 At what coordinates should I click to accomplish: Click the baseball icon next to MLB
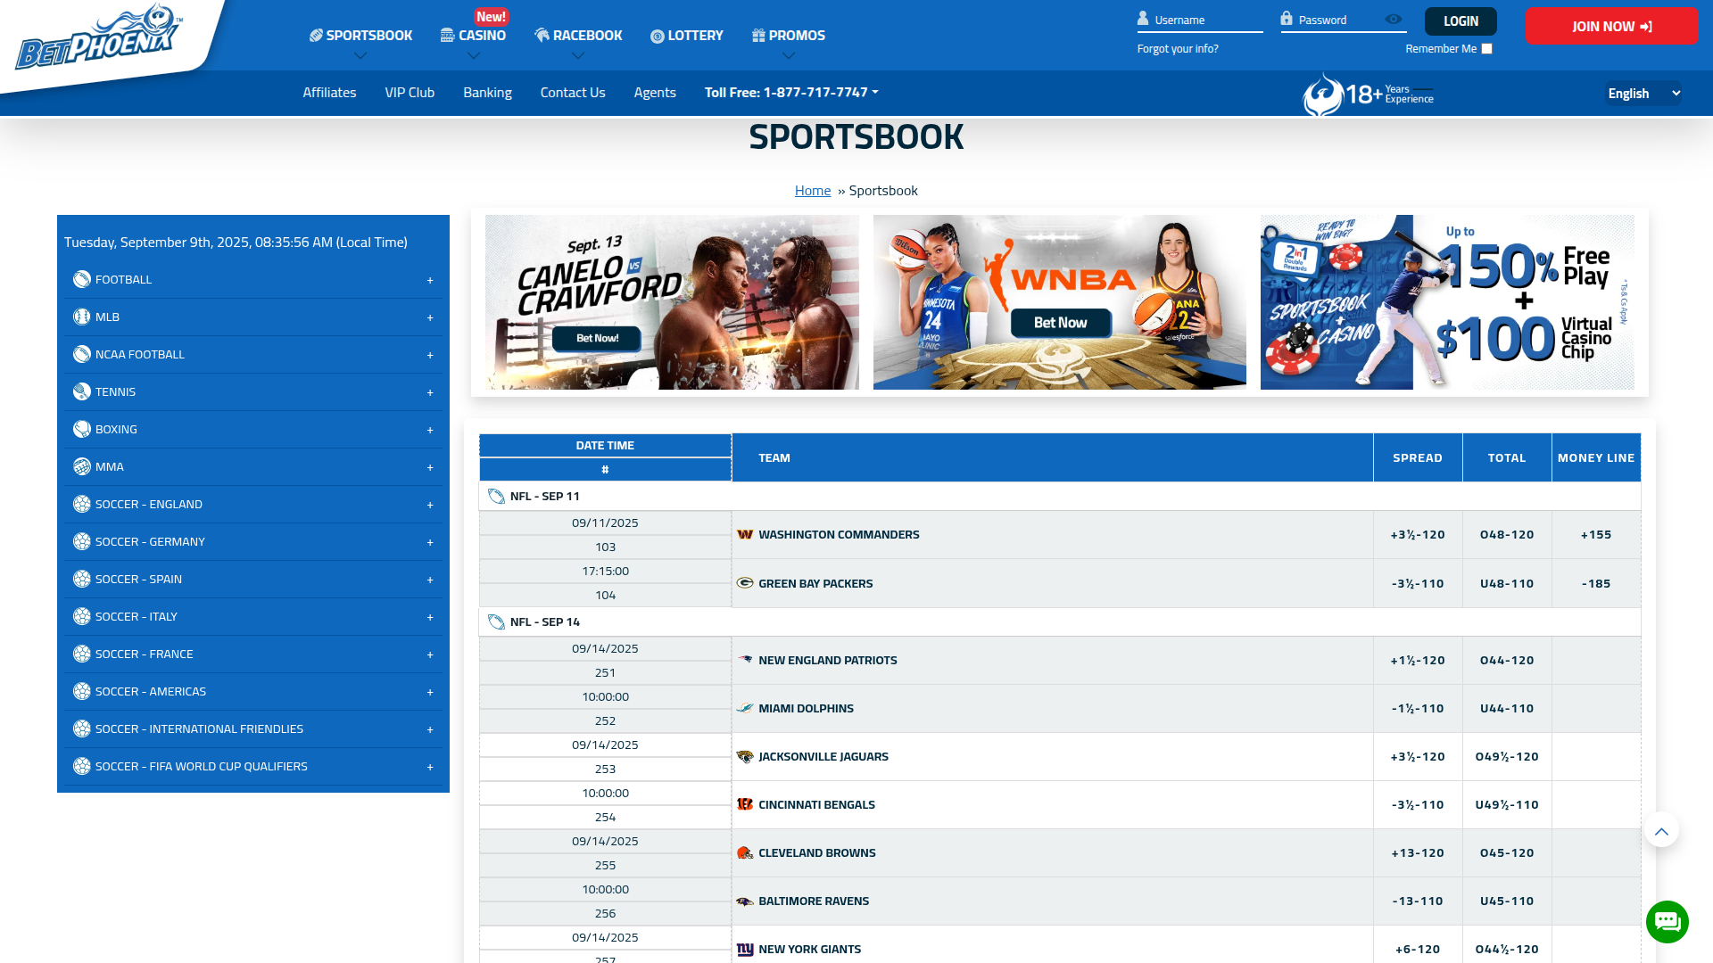(80, 316)
